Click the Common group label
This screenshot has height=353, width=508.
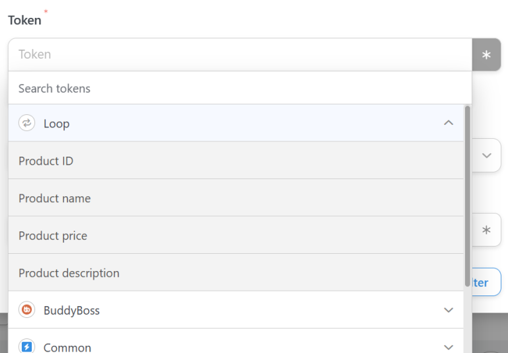tap(67, 347)
